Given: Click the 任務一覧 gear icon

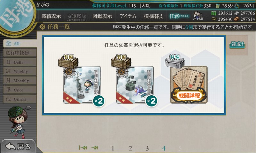Looking at the screenshot, I should [x=43, y=27].
